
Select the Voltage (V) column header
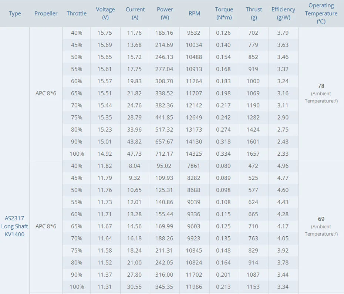coord(105,13)
